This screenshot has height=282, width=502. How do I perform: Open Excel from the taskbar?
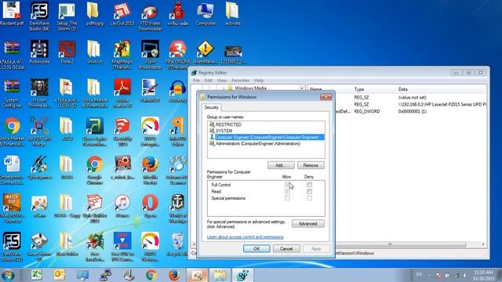pyautogui.click(x=37, y=275)
